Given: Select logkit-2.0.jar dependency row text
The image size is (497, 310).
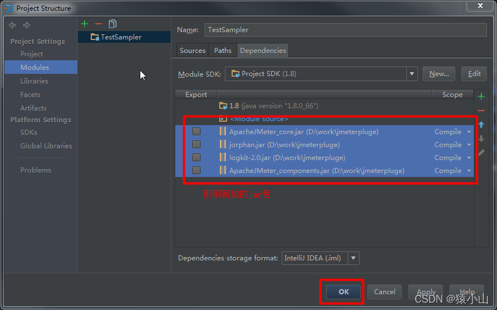Looking at the screenshot, I should [287, 157].
